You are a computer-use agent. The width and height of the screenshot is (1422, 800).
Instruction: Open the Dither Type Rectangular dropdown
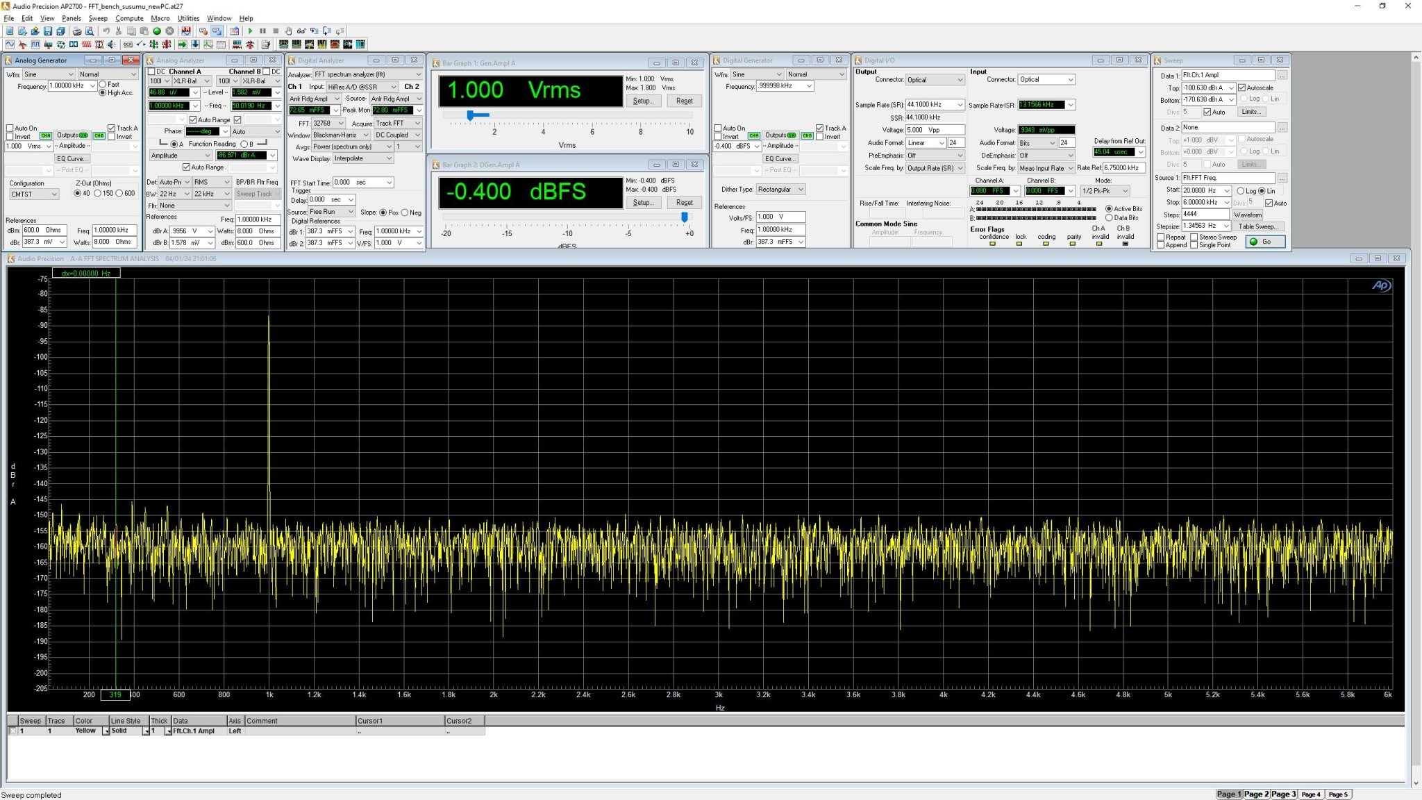coord(780,189)
